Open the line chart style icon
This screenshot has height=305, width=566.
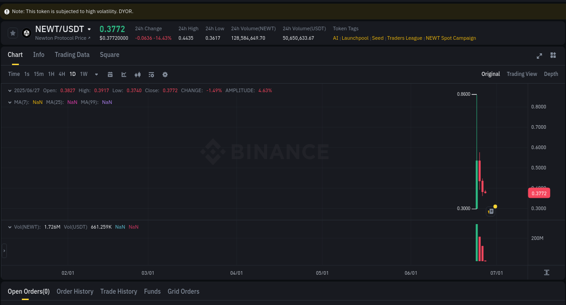coord(124,74)
